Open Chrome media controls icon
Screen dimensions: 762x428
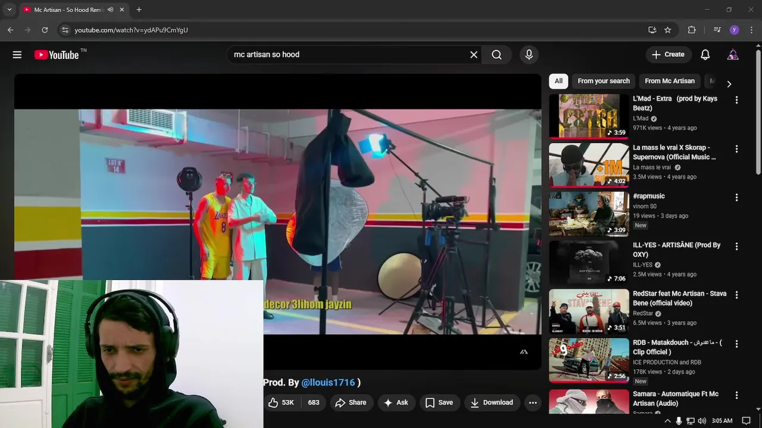717,30
